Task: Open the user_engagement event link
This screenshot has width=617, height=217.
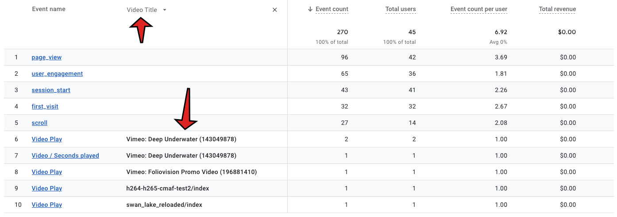Action: click(57, 74)
